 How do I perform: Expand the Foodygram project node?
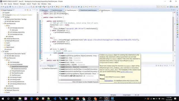(x=2, y=15)
